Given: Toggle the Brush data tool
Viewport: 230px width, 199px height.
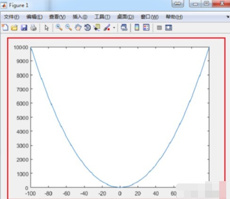Looking at the screenshot, I should pos(107,28).
